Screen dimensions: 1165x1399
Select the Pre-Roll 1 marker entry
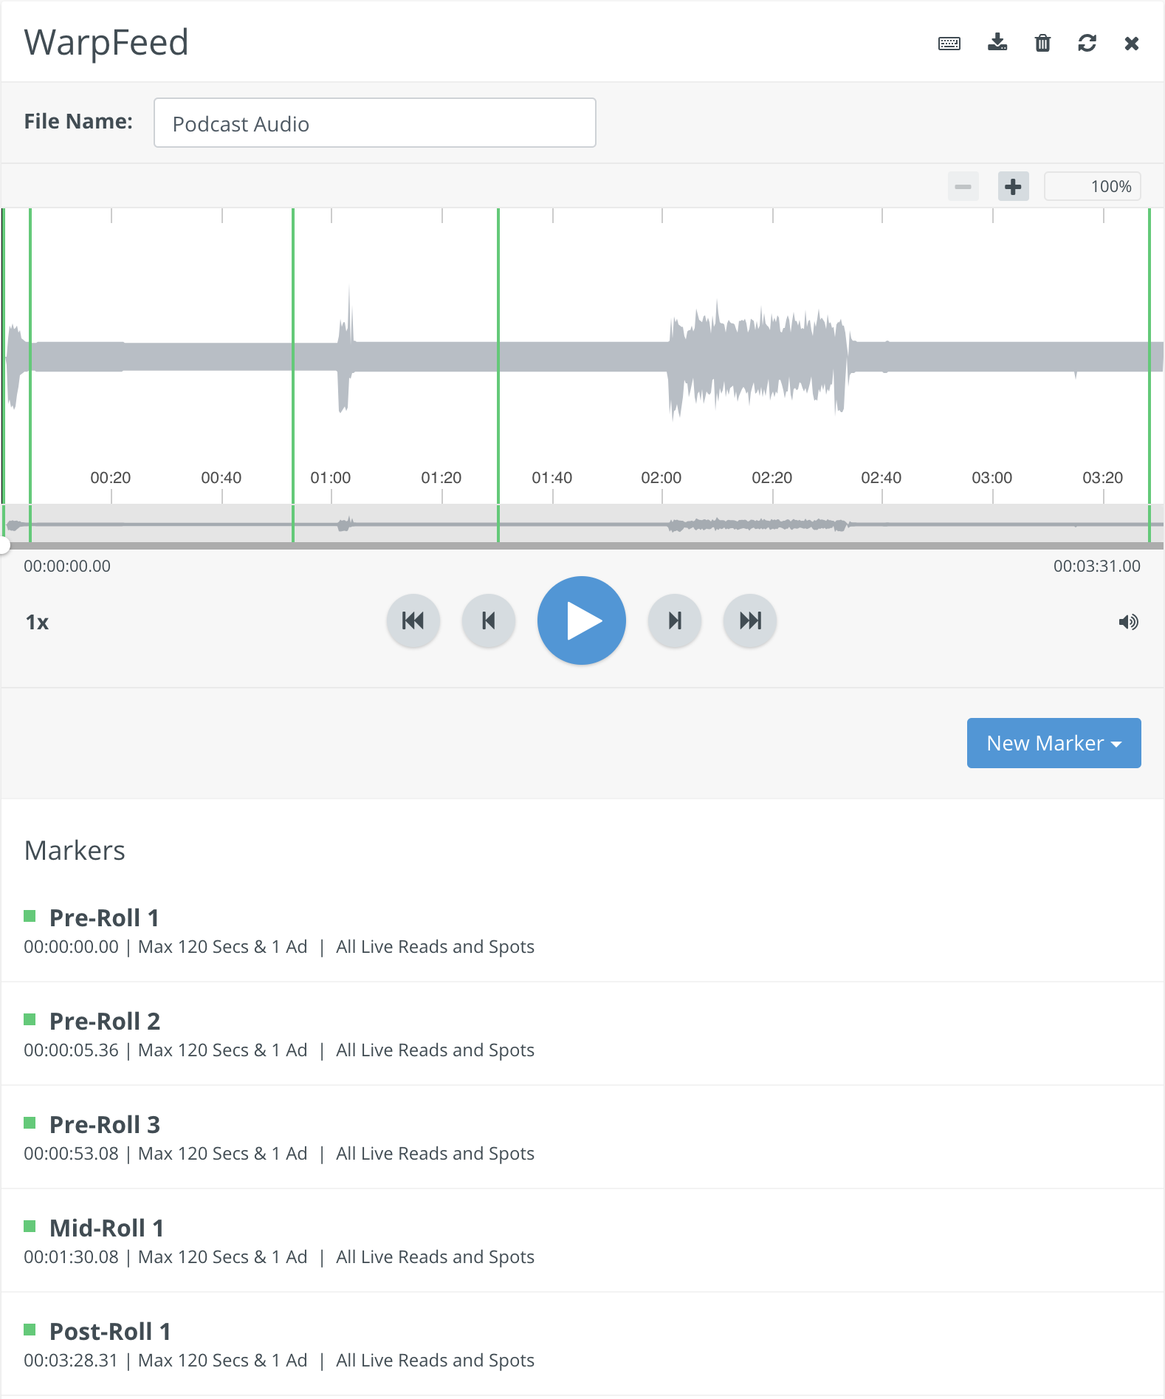[582, 931]
